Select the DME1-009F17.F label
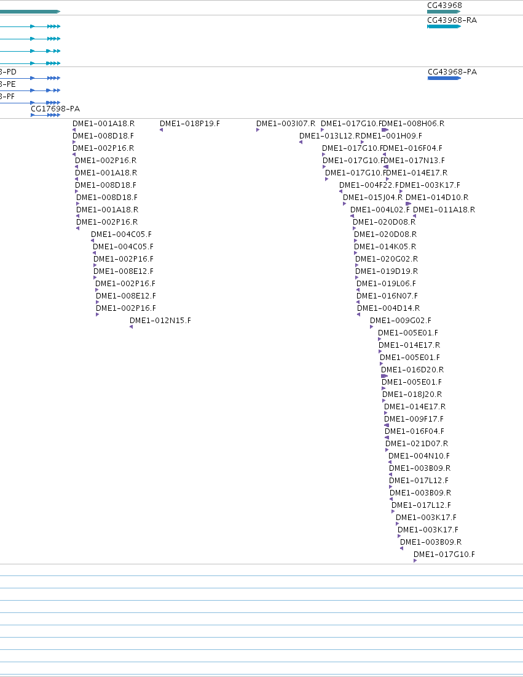 click(x=414, y=419)
